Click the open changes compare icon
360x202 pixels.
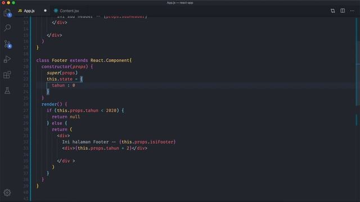pyautogui.click(x=332, y=11)
